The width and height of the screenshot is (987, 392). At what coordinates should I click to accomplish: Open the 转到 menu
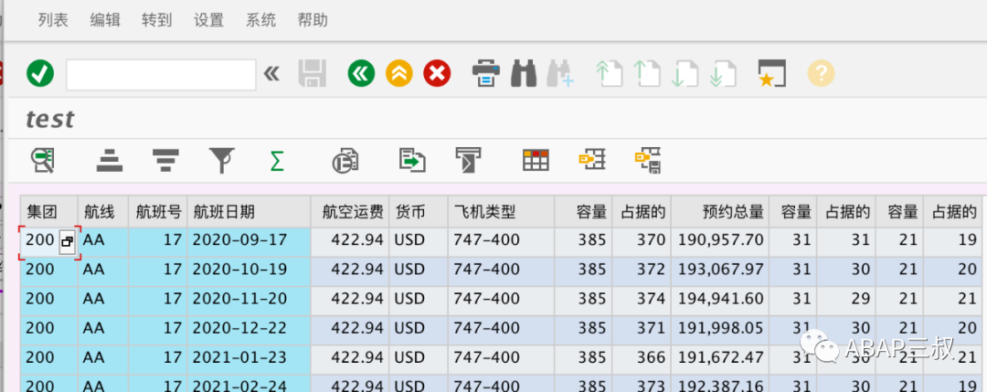coord(157,20)
